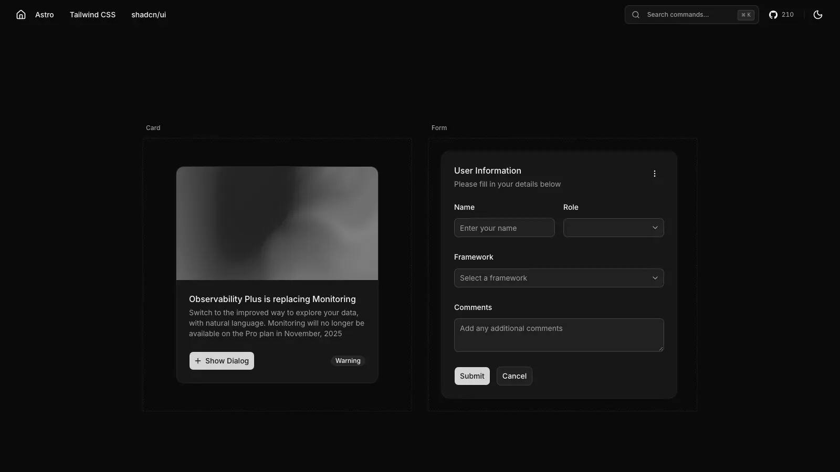Click the 210 star count
This screenshot has height=472, width=840.
click(x=787, y=15)
